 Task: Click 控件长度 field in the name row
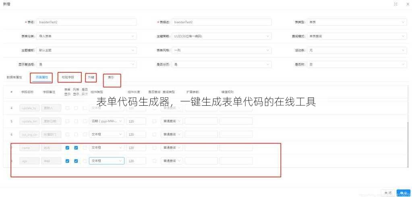tap(136, 148)
